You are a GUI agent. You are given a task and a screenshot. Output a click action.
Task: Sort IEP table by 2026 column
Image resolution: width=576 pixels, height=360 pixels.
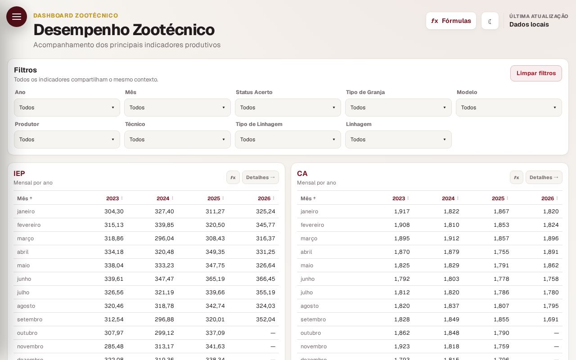point(266,198)
